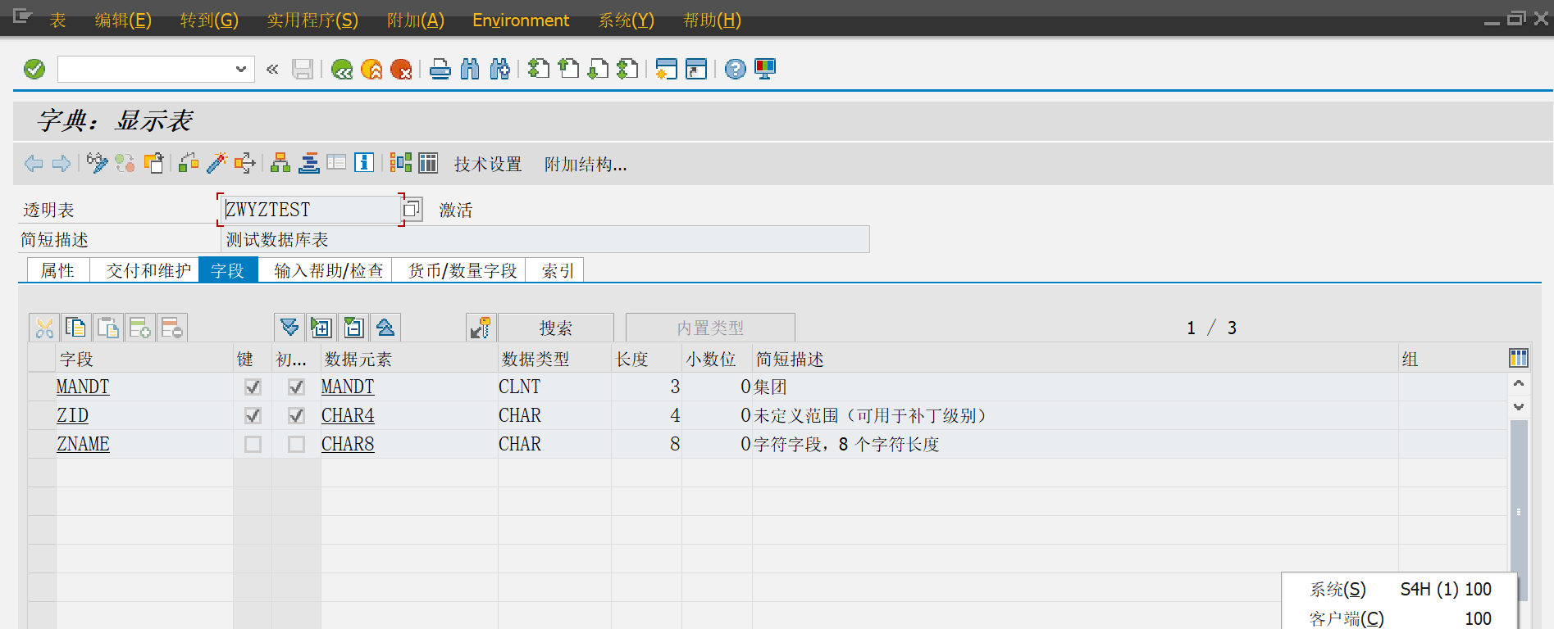Expand all with the down-arrows icon
Screen dimensions: 1554x629
click(289, 328)
